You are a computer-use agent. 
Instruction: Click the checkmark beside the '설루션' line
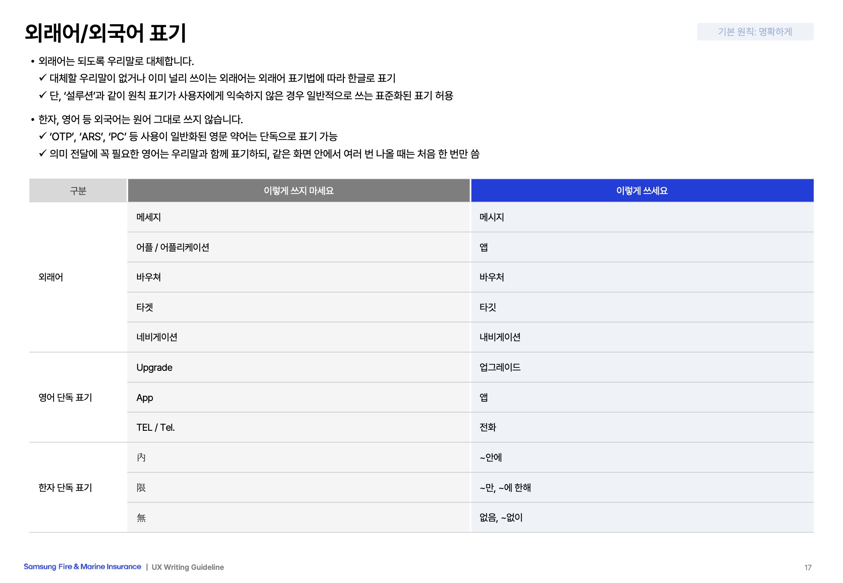click(x=43, y=95)
